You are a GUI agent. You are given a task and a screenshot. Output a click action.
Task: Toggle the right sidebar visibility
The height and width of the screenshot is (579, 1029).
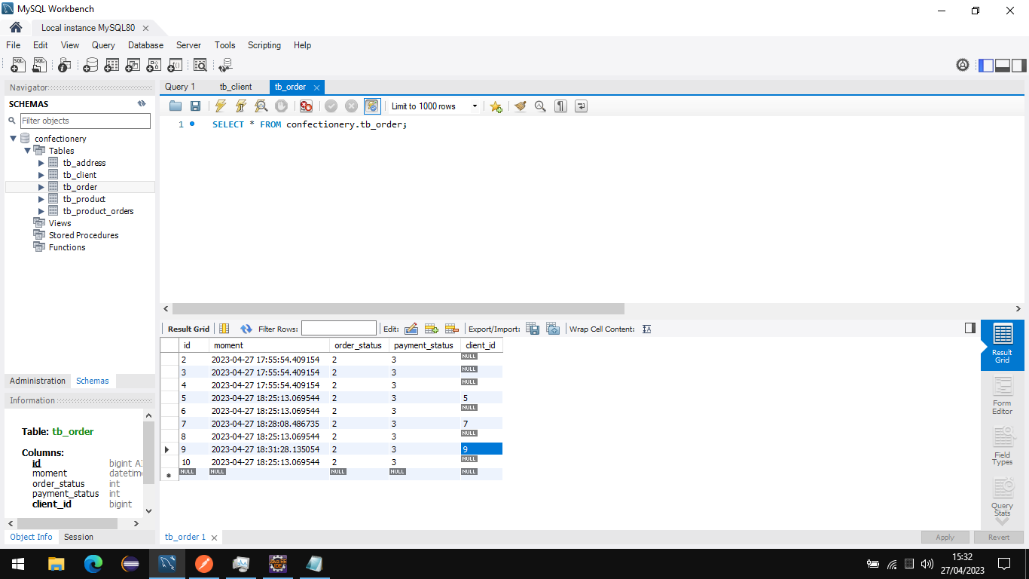(1019, 66)
